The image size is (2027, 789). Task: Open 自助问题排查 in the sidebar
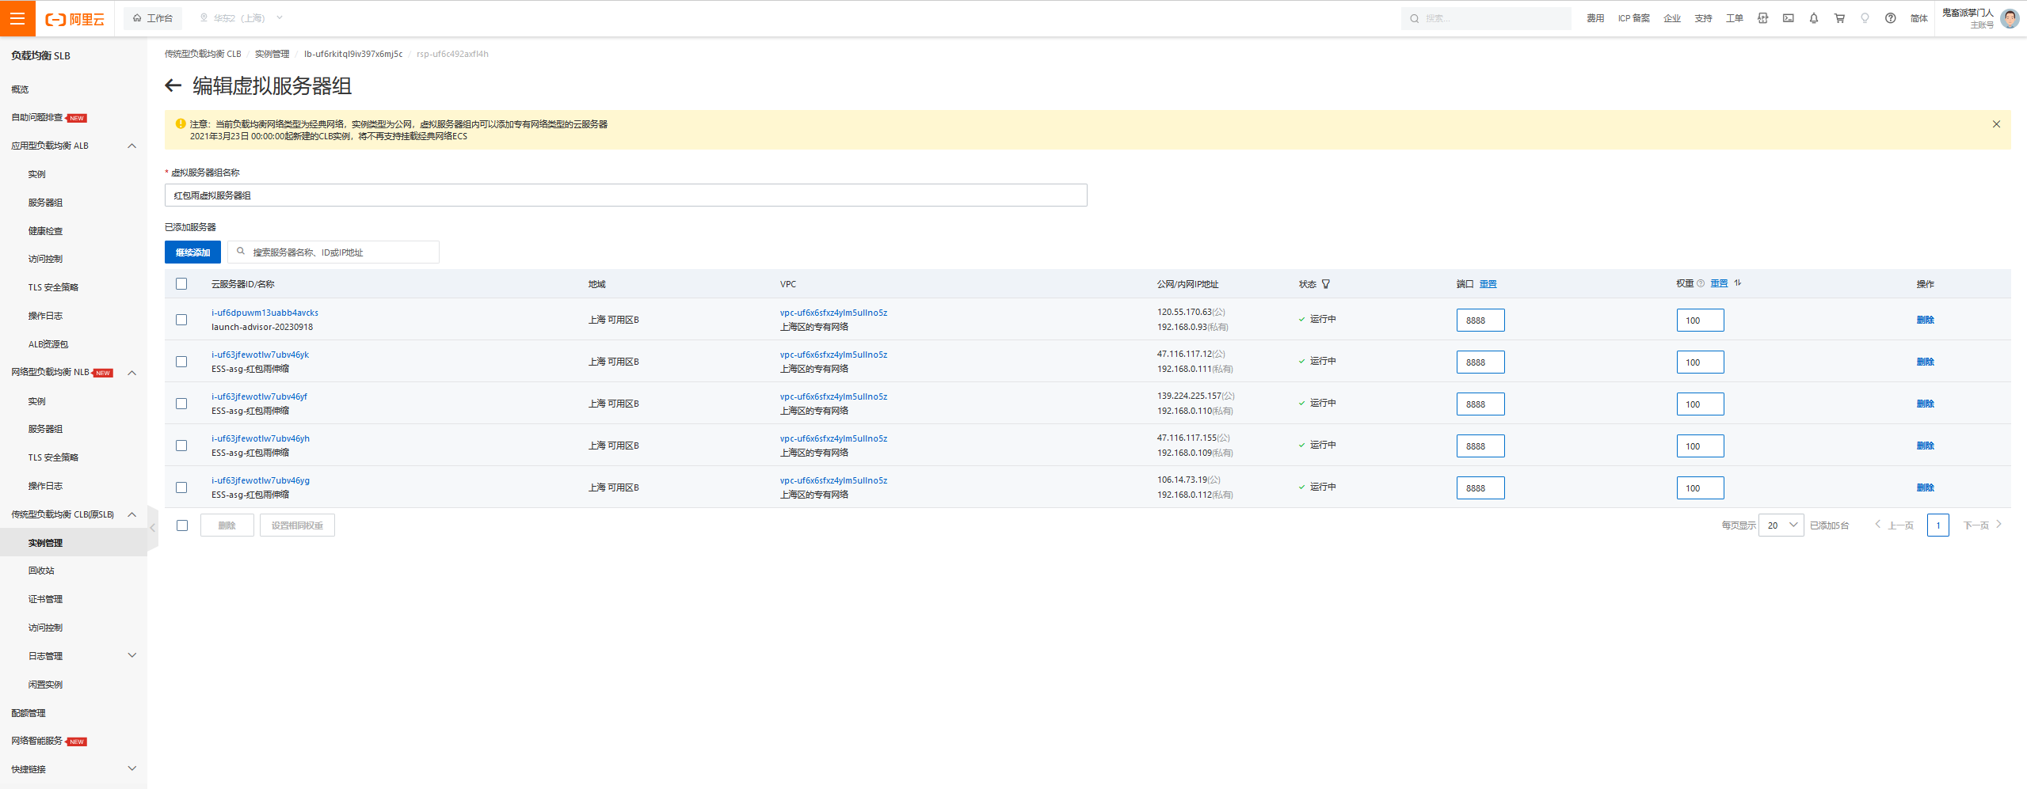coord(37,117)
